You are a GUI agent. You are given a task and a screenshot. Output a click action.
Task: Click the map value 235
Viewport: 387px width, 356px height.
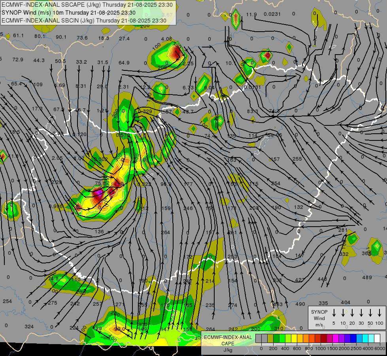pos(210,305)
